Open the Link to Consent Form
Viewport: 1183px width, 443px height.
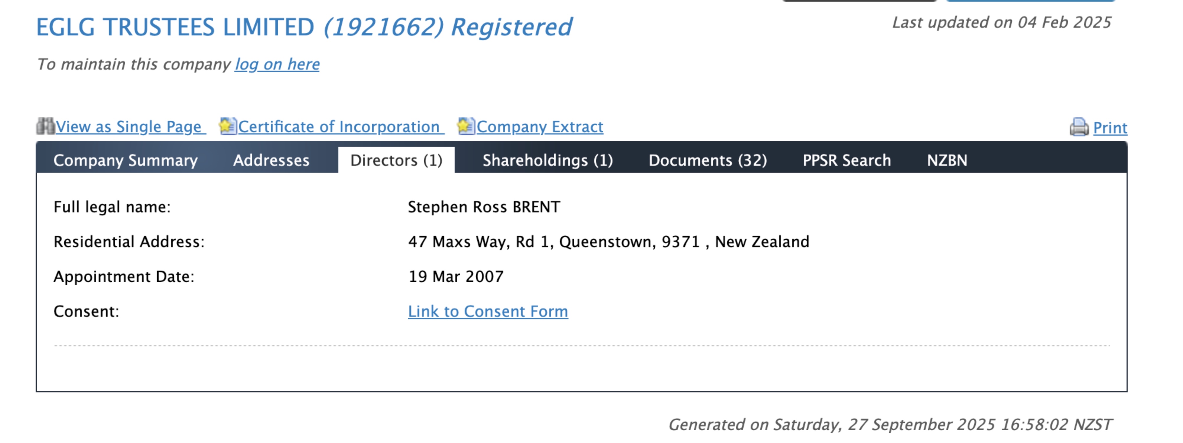coord(488,311)
